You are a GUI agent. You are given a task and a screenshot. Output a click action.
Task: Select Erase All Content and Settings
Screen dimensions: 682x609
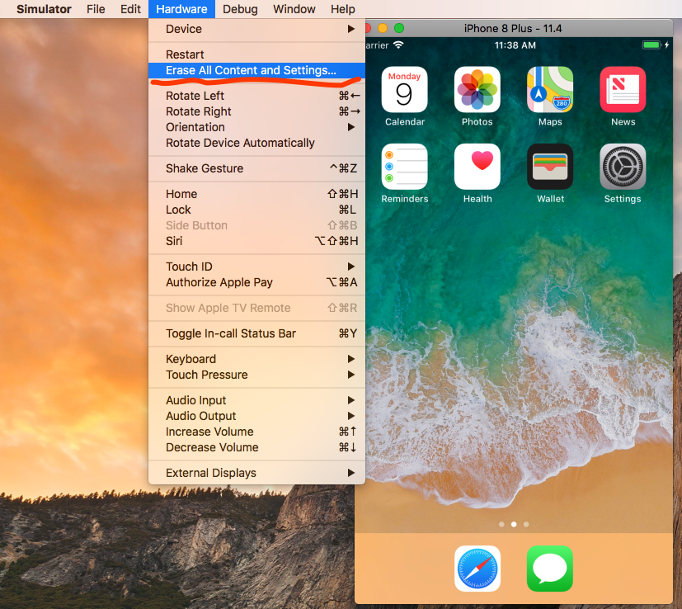pos(256,70)
